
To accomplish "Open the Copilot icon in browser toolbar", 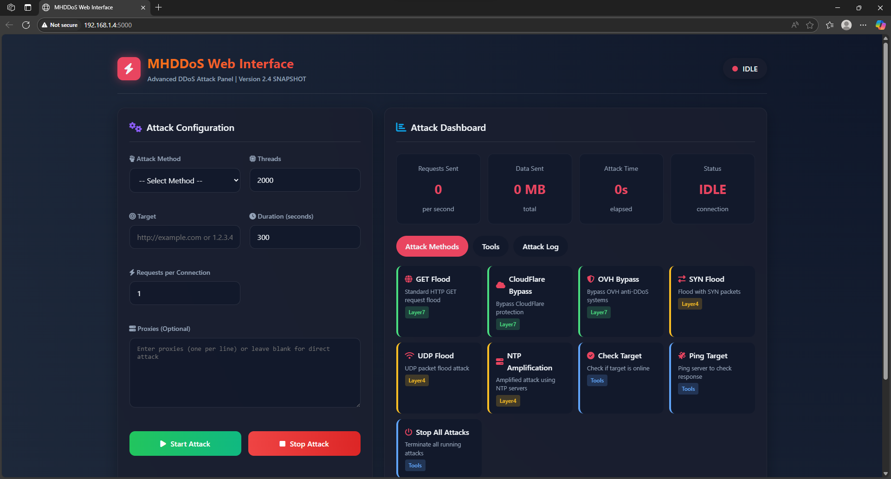I will [x=880, y=25].
